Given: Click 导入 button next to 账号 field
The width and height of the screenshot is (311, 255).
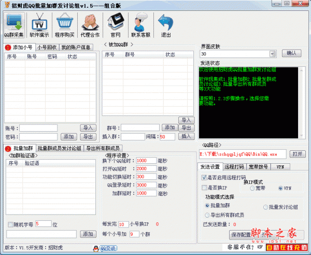Looking at the screenshot, I should (88, 128).
